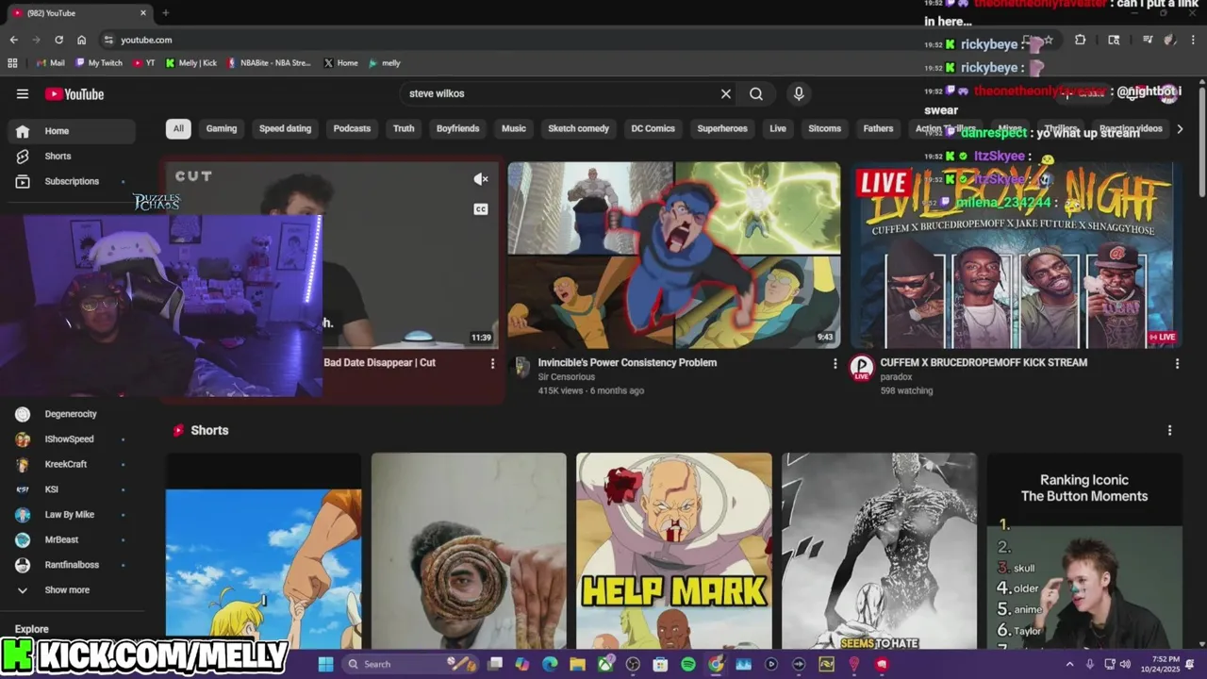Open the browser apps grid shortcut
The width and height of the screenshot is (1207, 679).
[x=12, y=63]
